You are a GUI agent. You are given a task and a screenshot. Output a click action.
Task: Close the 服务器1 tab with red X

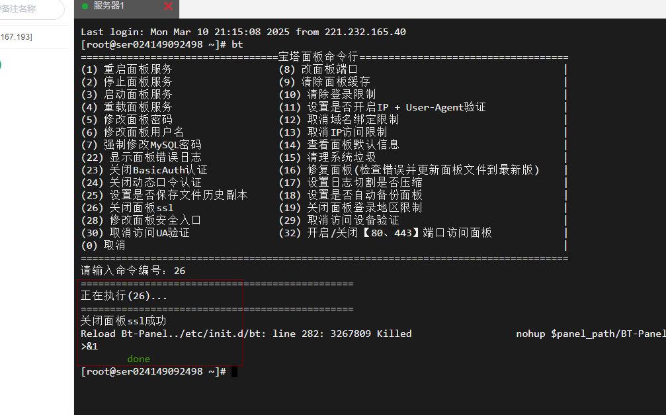(168, 6)
